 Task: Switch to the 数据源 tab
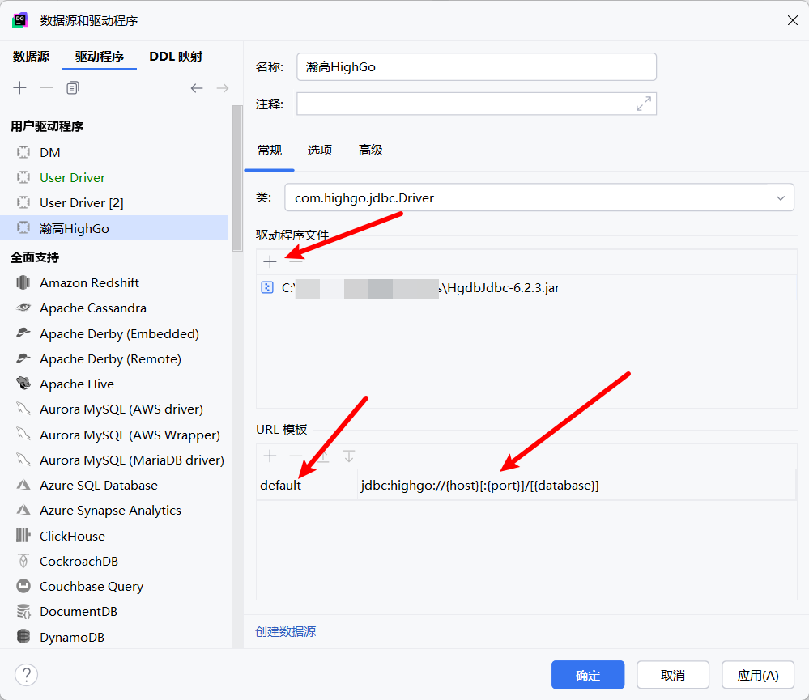pos(31,56)
